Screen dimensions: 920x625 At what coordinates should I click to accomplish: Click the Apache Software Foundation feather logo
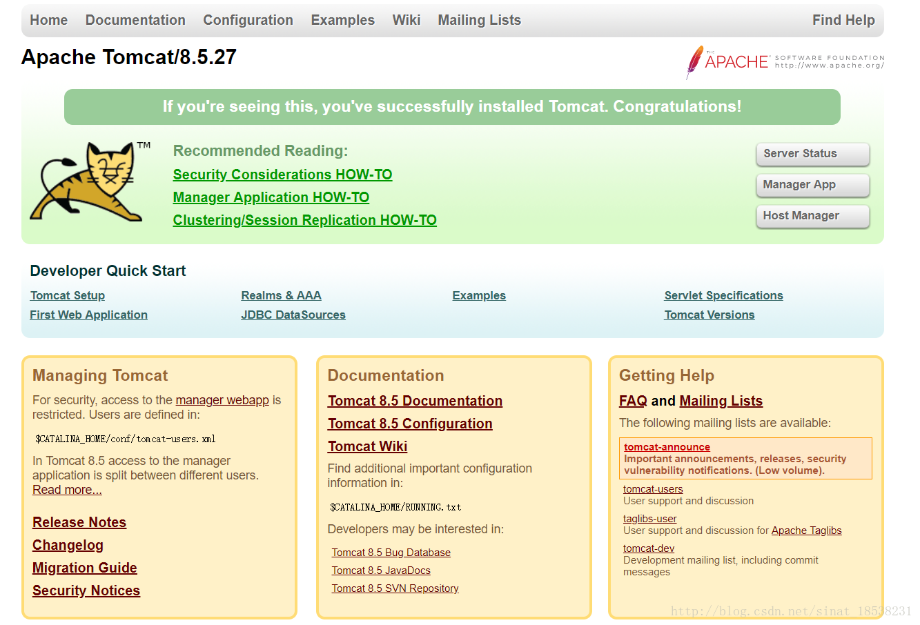point(785,62)
